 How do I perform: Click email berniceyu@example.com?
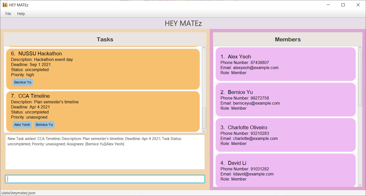click(x=256, y=103)
